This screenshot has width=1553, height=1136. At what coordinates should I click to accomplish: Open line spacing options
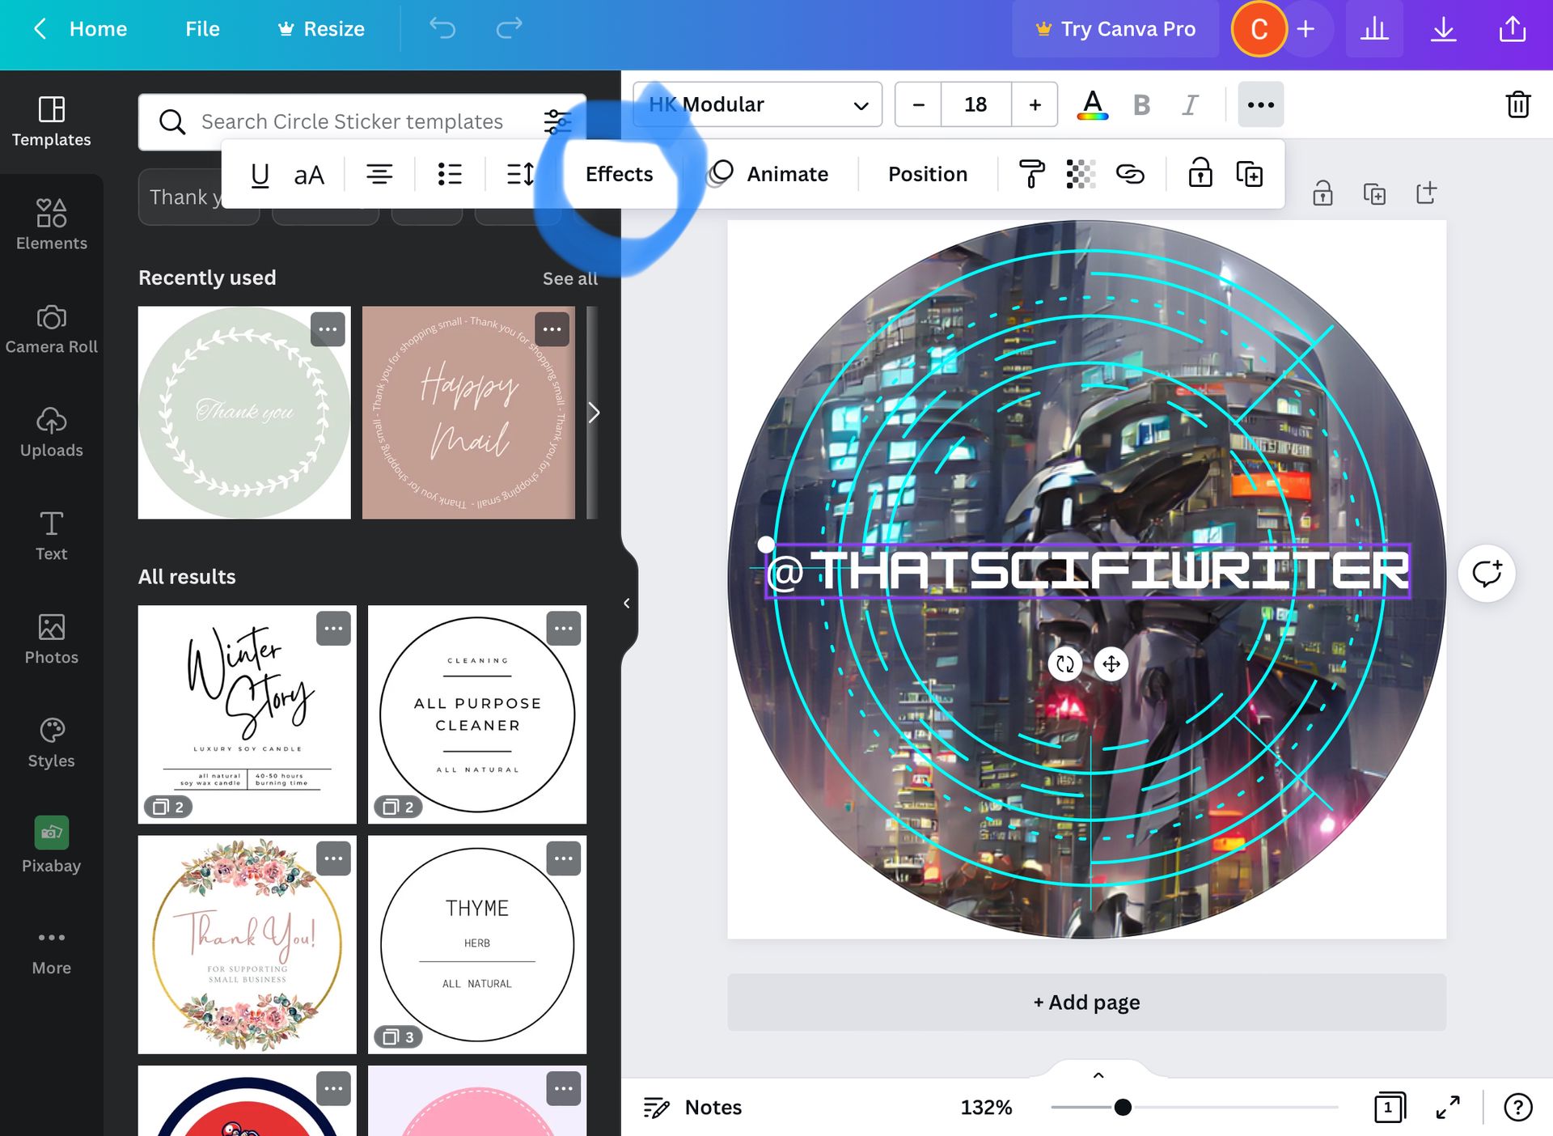coord(520,175)
